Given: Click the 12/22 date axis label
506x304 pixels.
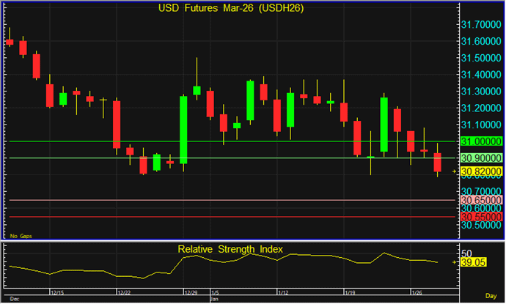Looking at the screenshot, I should (x=126, y=292).
